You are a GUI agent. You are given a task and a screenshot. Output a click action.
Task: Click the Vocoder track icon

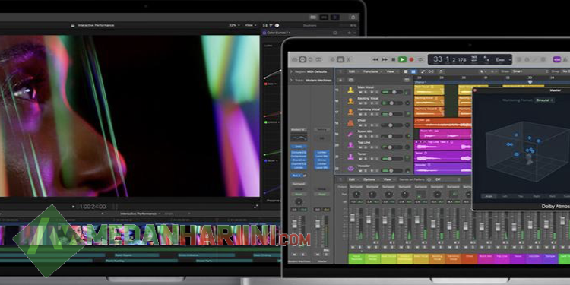(350, 169)
